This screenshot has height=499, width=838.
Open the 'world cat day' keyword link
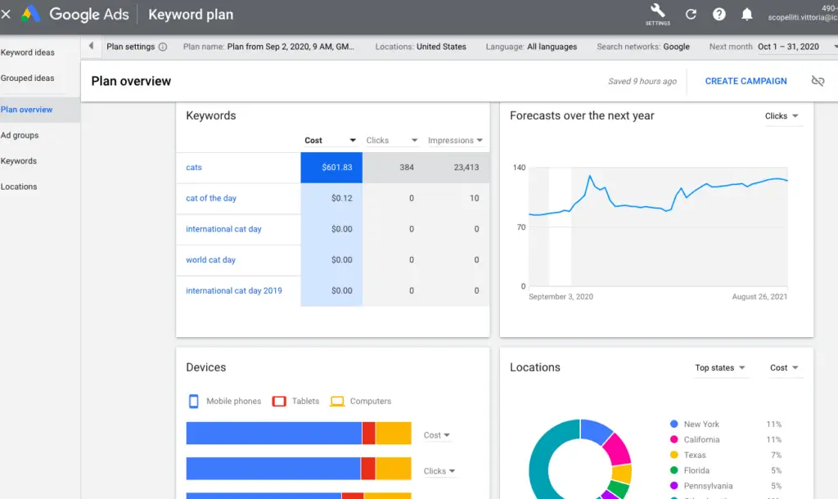tap(210, 259)
